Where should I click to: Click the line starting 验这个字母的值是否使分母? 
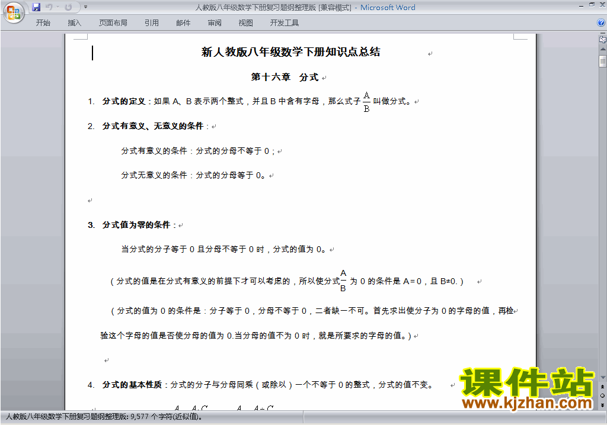256,336
